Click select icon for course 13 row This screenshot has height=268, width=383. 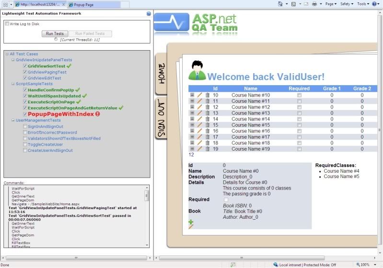192,112
